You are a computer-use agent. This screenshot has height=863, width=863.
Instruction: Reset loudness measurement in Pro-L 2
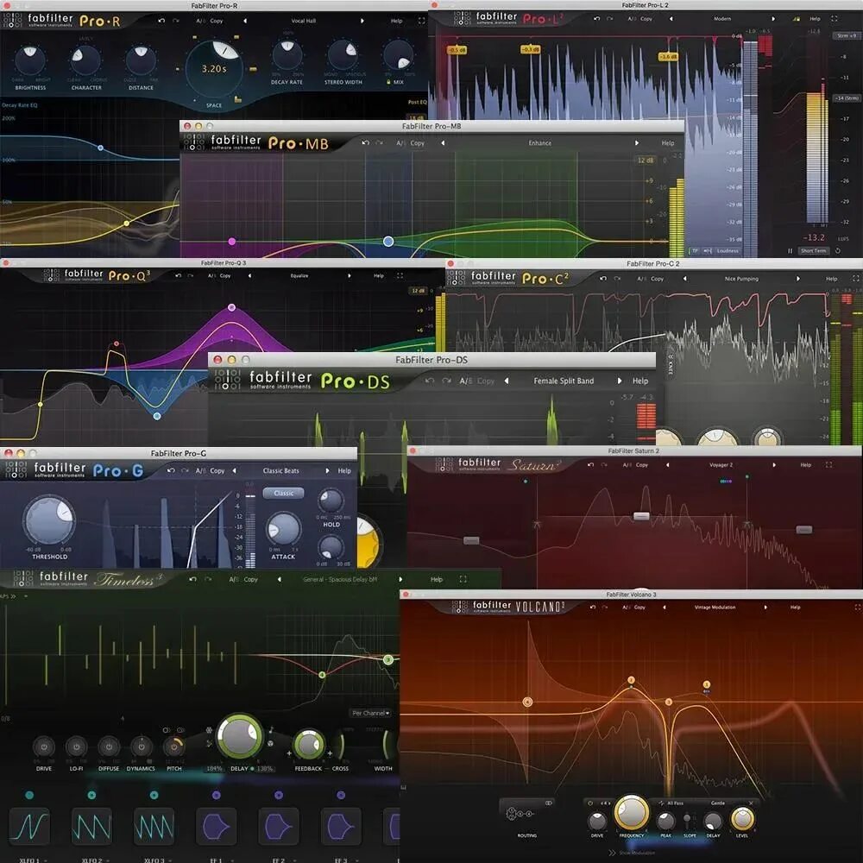click(x=838, y=251)
